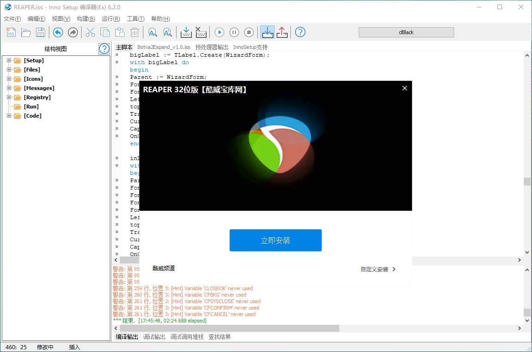Expand the [Icons] tree node

(9, 79)
